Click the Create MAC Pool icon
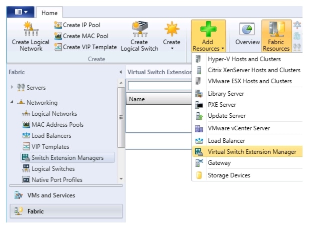Screen dimensions: 309x229 click(x=58, y=36)
